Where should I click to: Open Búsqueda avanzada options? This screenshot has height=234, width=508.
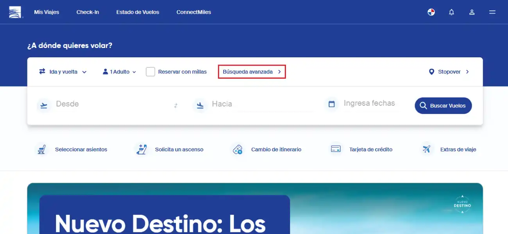[252, 72]
